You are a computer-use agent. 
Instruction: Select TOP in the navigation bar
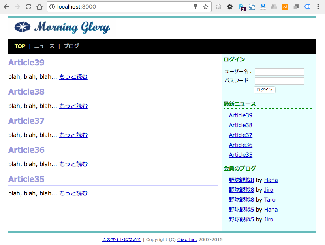point(20,46)
